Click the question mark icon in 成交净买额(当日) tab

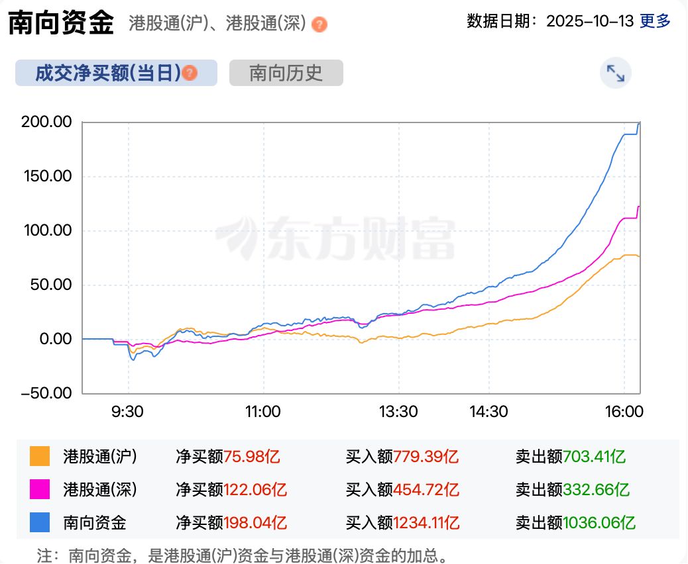(x=190, y=73)
